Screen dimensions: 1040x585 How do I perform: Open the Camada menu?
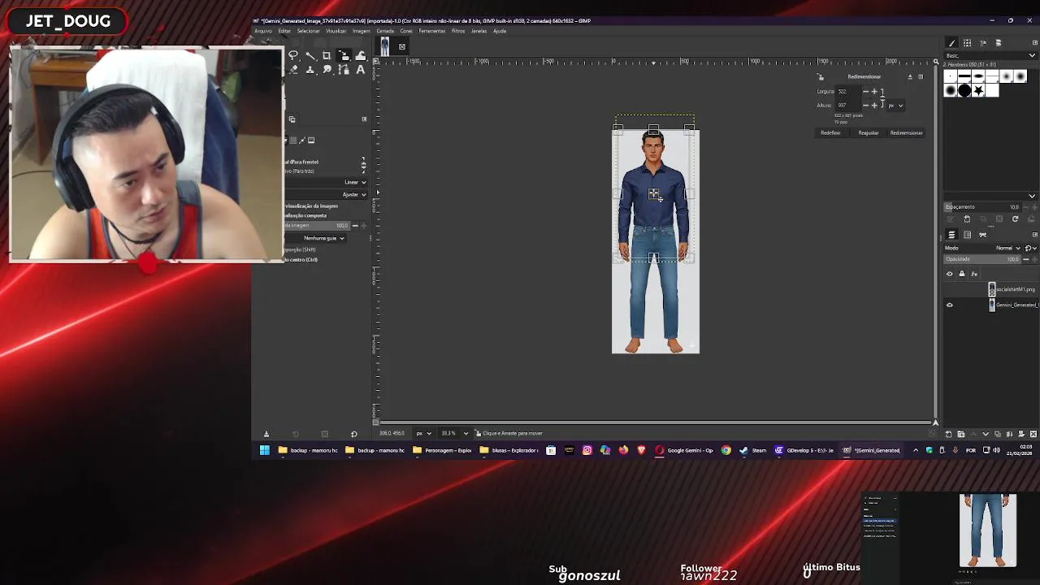click(385, 31)
